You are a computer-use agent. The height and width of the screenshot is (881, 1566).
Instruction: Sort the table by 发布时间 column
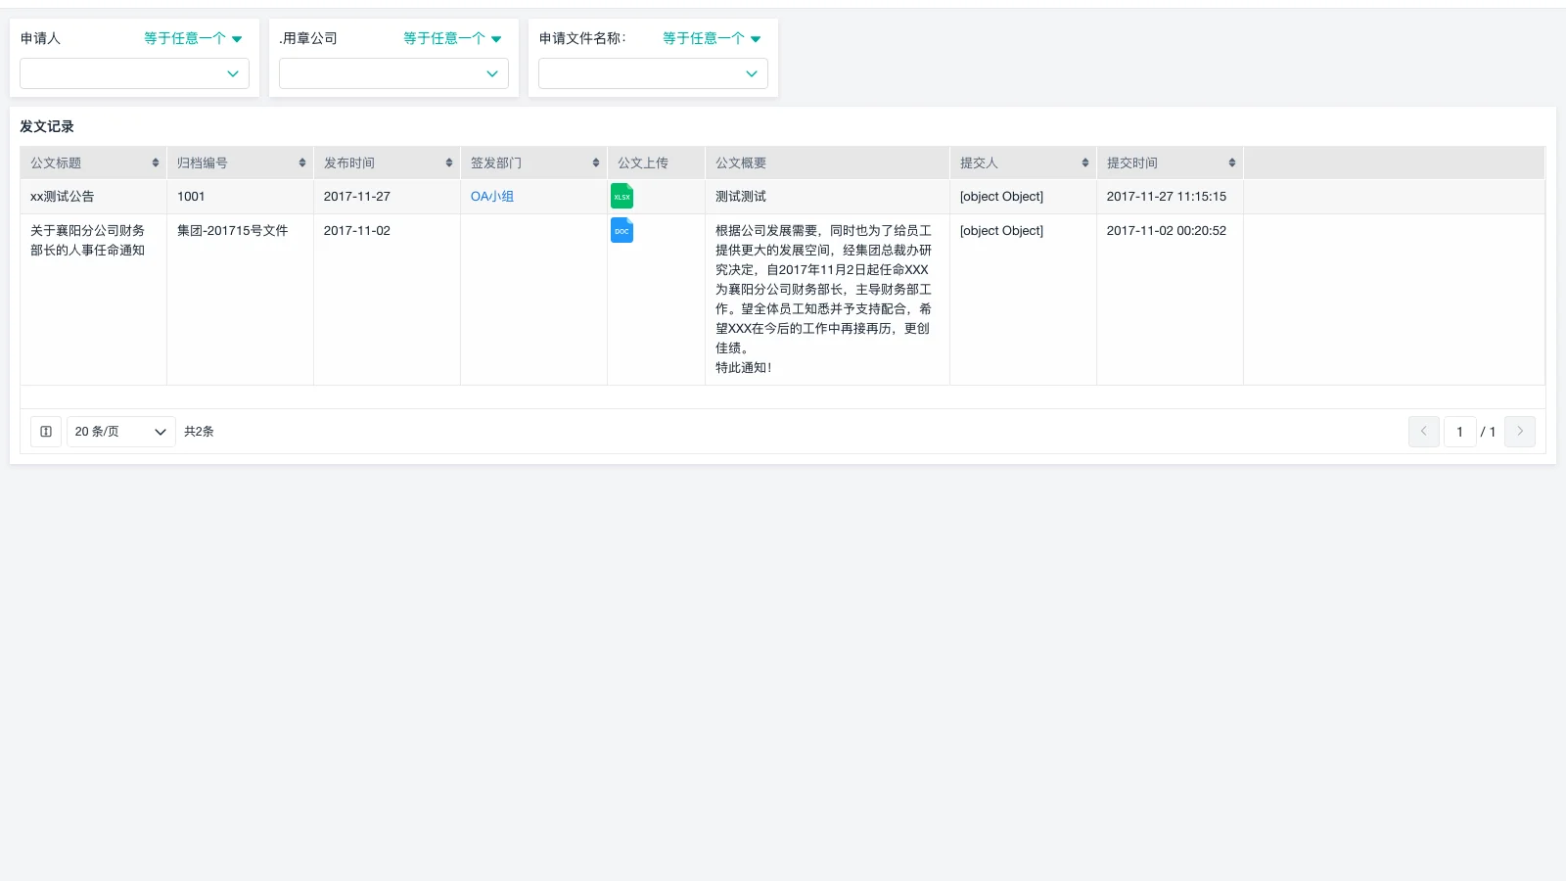point(449,162)
